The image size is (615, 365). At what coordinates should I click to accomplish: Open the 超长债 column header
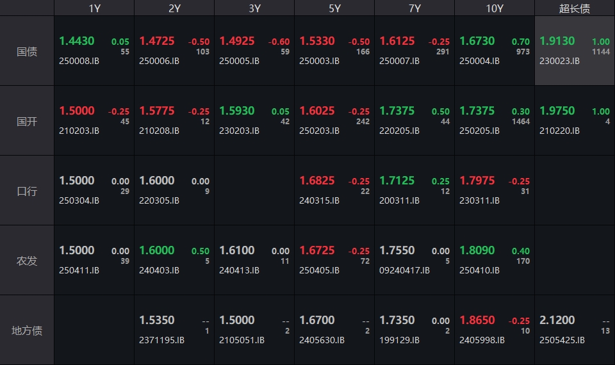575,8
